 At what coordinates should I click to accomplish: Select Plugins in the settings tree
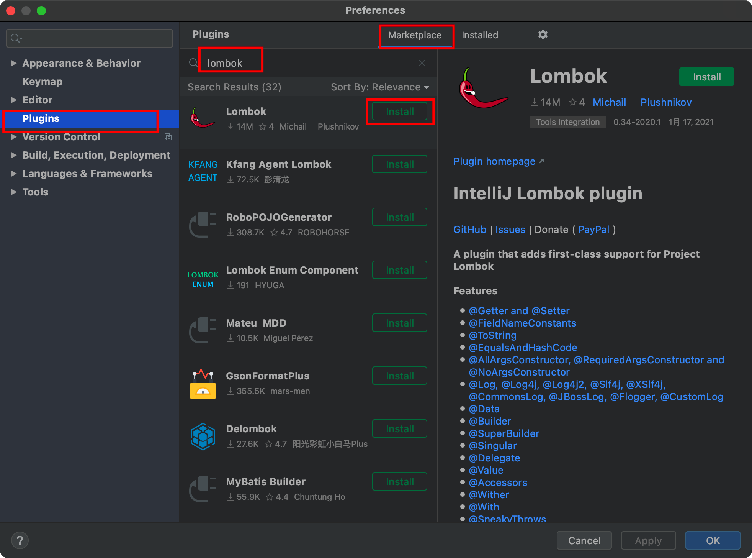(90, 118)
